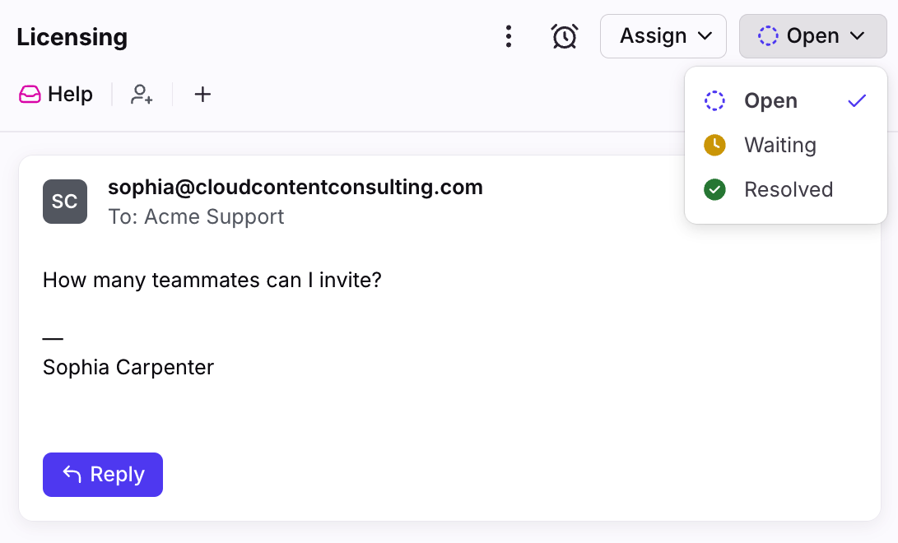Click the green checkmark Resolved icon

coord(714,190)
